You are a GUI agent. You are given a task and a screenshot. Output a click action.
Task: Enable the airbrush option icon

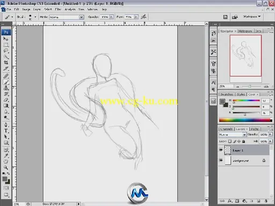(143, 17)
